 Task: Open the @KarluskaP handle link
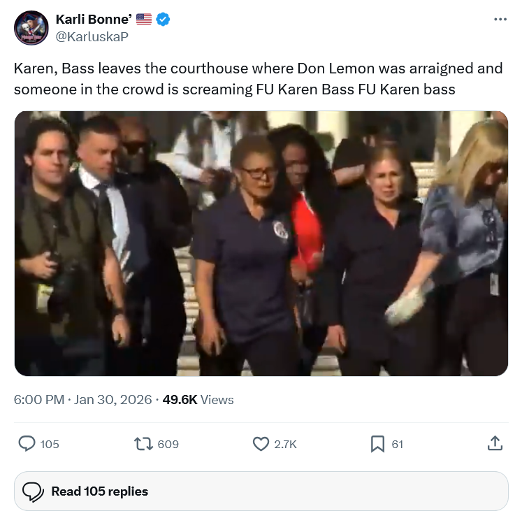[x=92, y=36]
